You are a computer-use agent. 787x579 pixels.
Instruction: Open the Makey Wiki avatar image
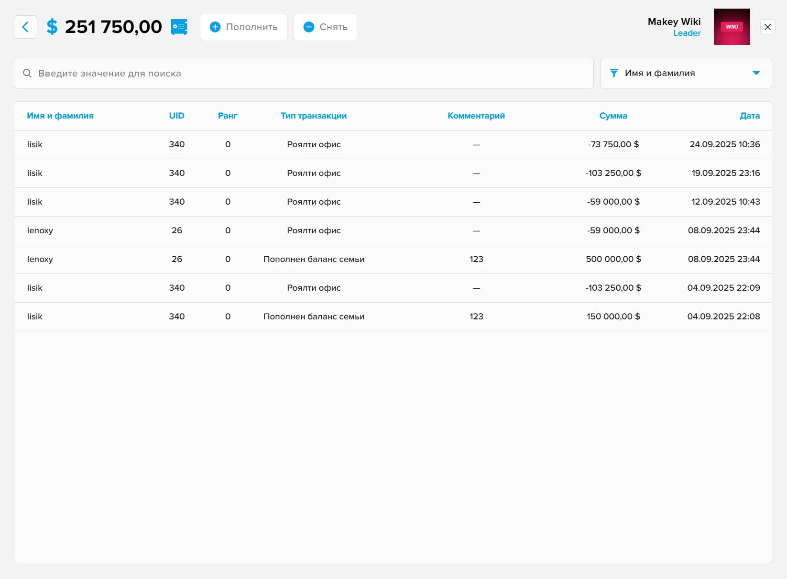pyautogui.click(x=732, y=27)
